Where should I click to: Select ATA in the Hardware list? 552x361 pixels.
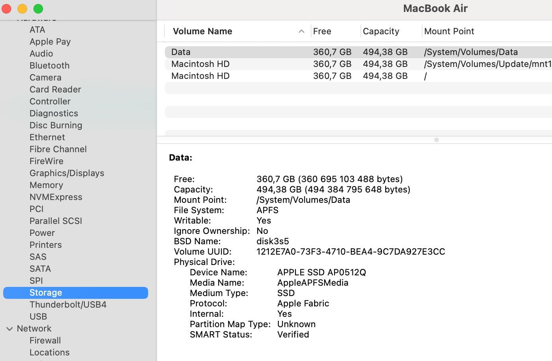(x=37, y=29)
